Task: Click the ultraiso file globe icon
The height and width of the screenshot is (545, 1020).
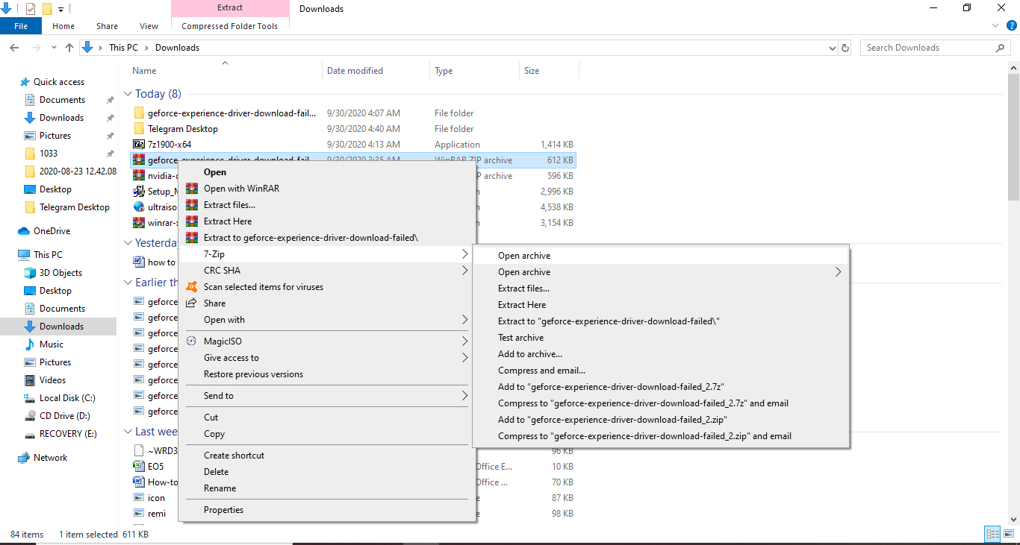Action: point(139,207)
